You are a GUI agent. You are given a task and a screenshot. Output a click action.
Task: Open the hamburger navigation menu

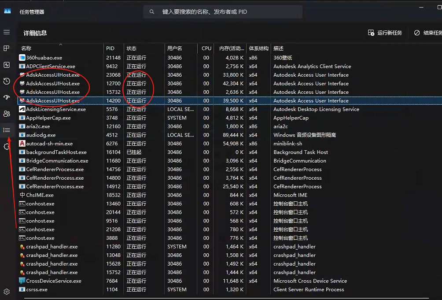tap(7, 32)
